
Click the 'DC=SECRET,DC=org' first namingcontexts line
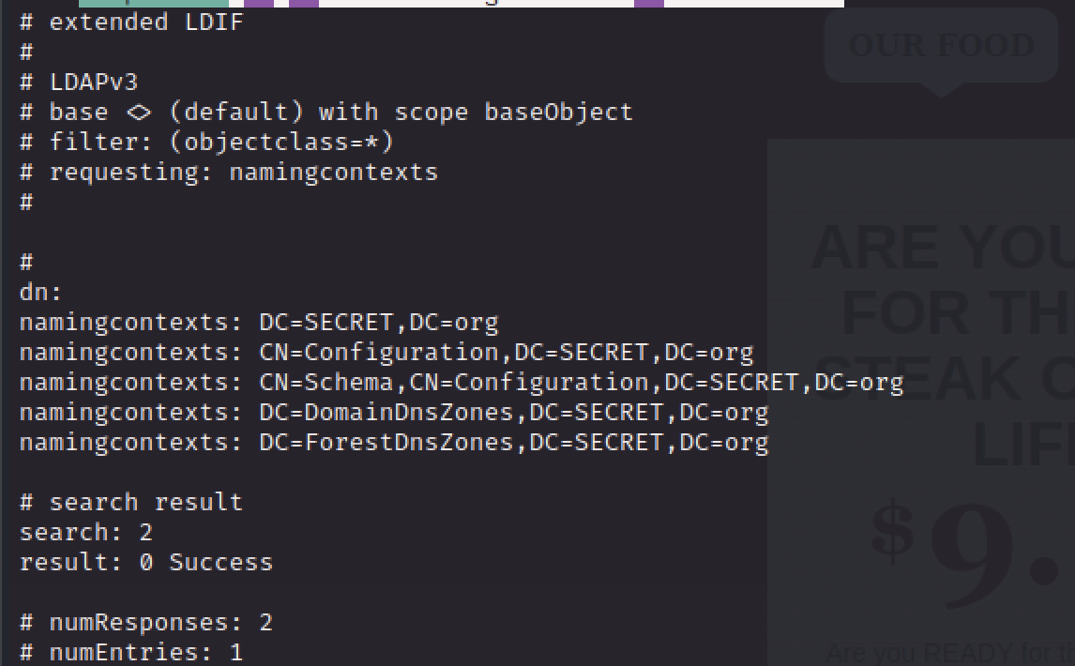[x=259, y=322]
